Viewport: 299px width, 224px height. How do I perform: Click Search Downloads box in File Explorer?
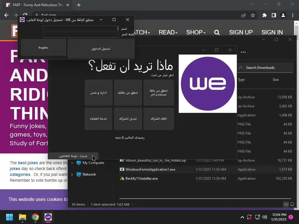pyautogui.click(x=265, y=68)
